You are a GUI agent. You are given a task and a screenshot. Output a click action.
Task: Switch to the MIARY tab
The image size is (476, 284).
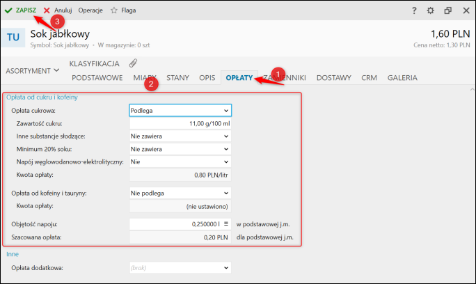145,78
